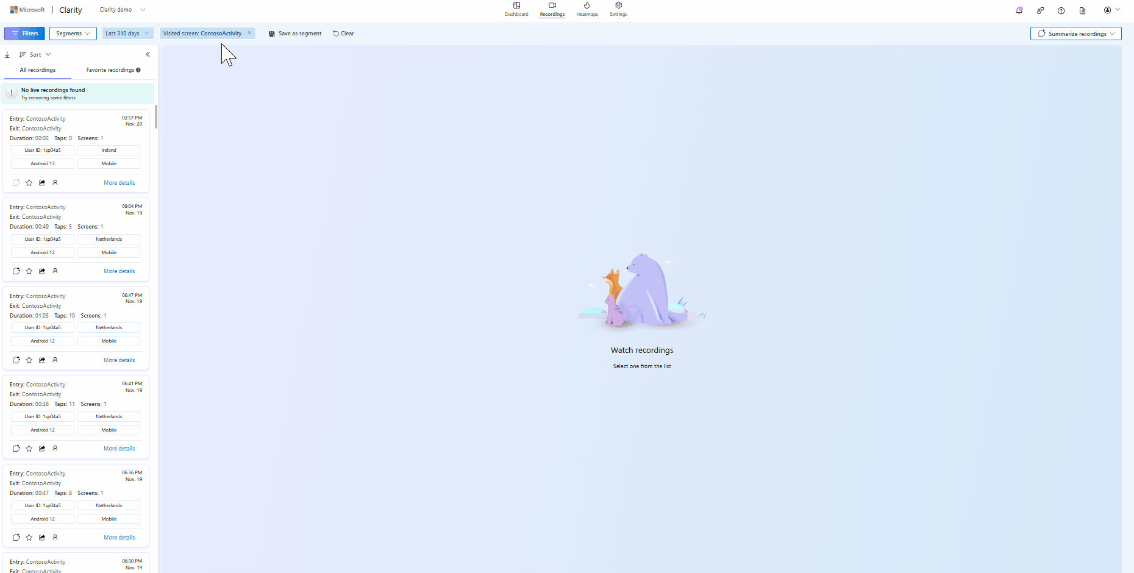Expand the Segments dropdown

(73, 34)
